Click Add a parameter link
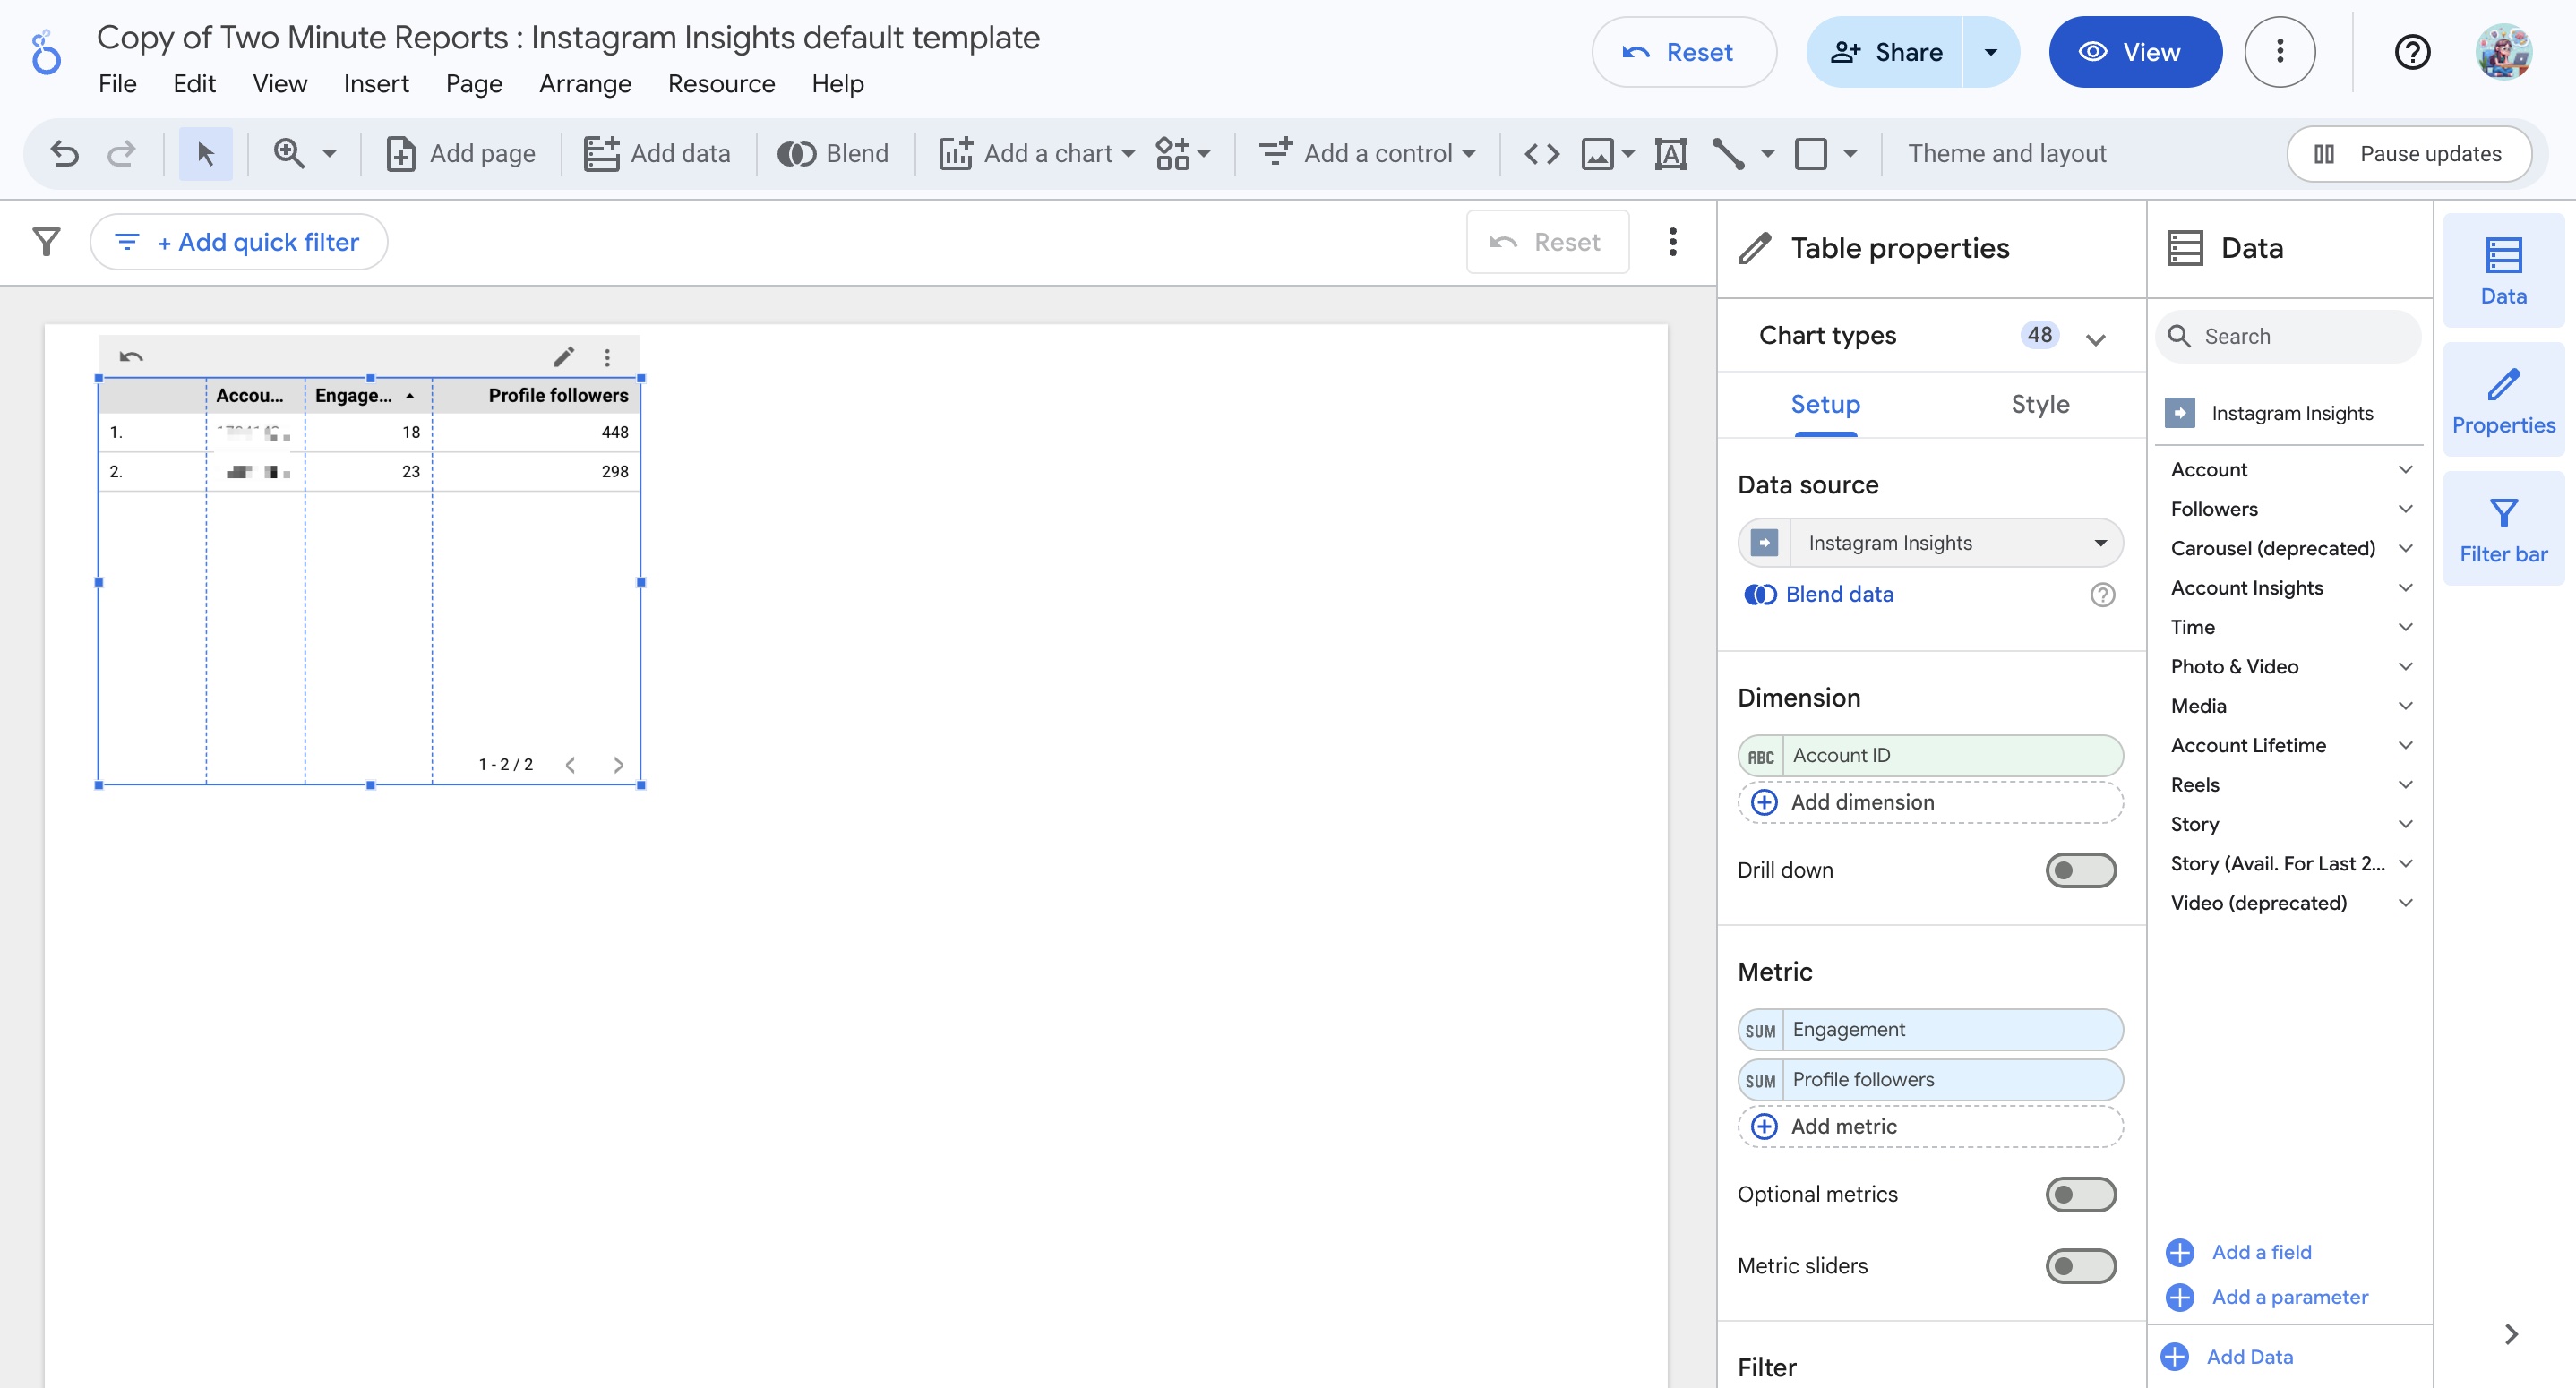 [2289, 1297]
